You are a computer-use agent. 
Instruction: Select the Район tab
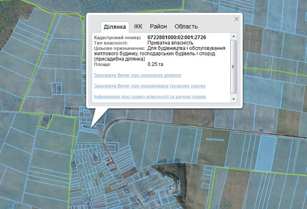pos(158,26)
